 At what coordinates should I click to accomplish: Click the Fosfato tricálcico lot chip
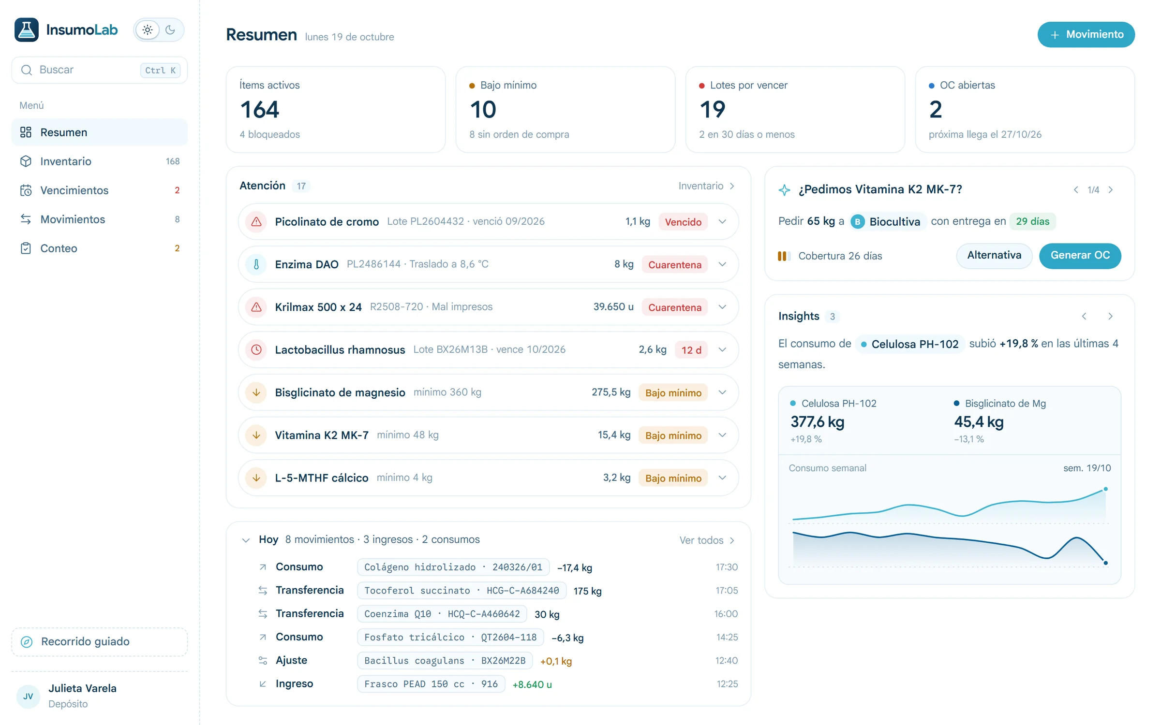[x=450, y=637]
